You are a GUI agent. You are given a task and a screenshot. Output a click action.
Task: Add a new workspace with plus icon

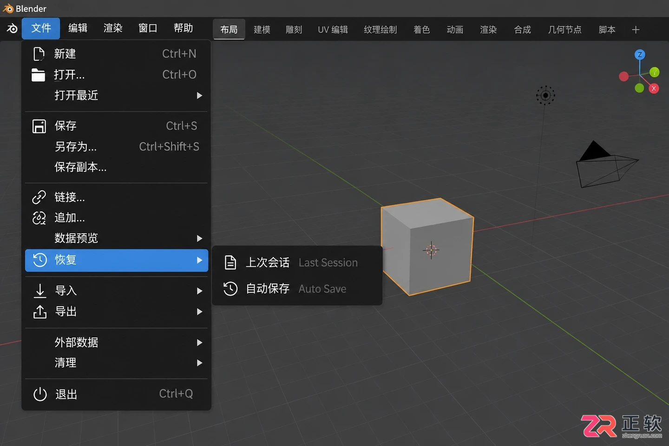636,30
